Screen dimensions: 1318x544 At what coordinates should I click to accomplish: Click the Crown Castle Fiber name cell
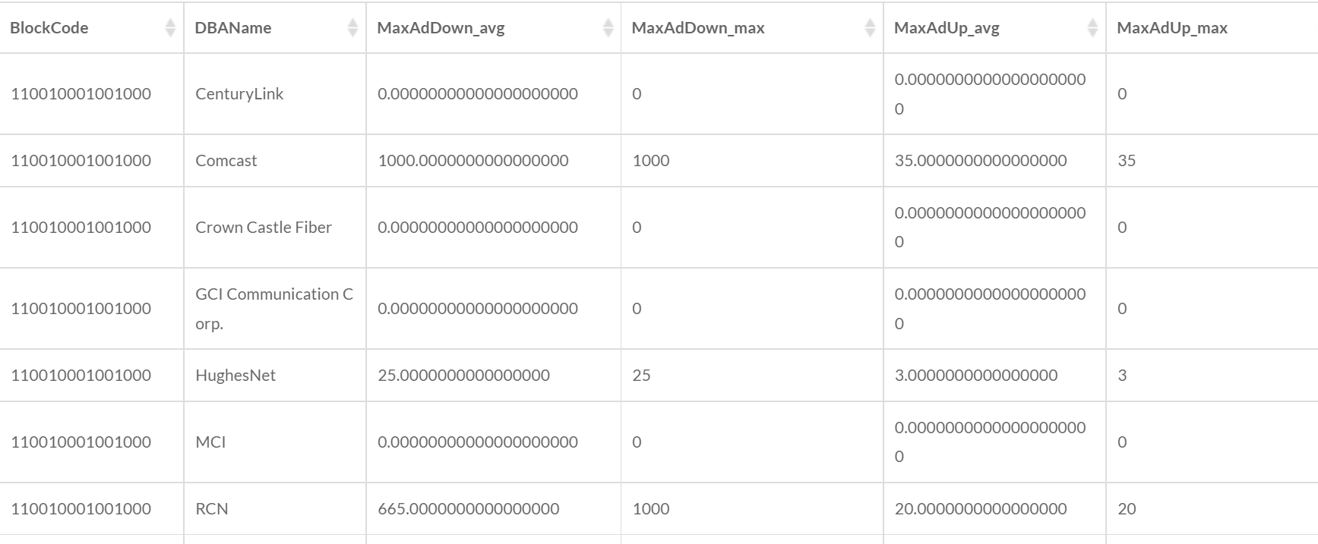coord(264,228)
